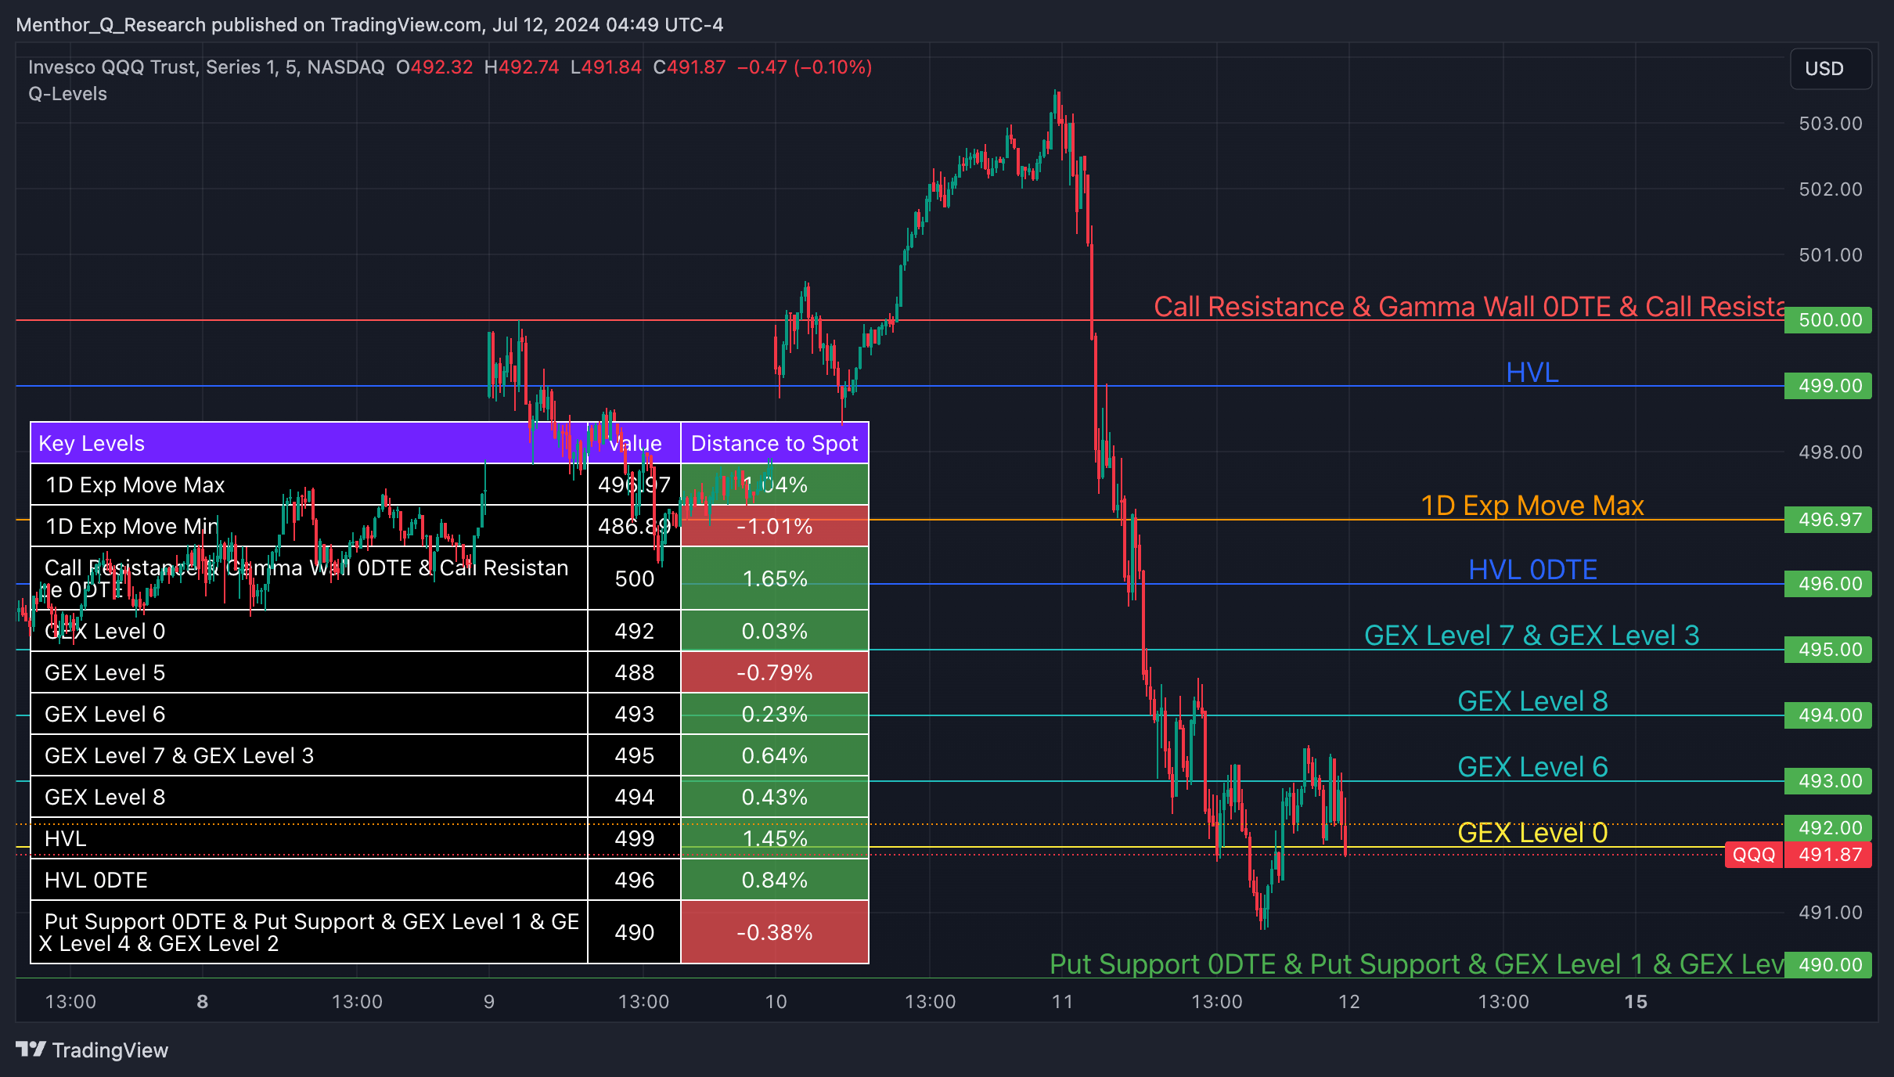
Task: Click the GEX Level 8 chart label
Action: click(x=1532, y=701)
